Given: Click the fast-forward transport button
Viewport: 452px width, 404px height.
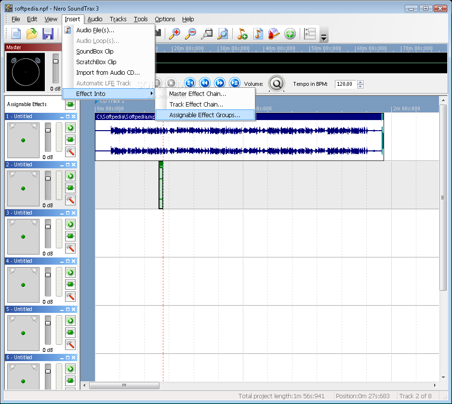Looking at the screenshot, I should tap(220, 83).
